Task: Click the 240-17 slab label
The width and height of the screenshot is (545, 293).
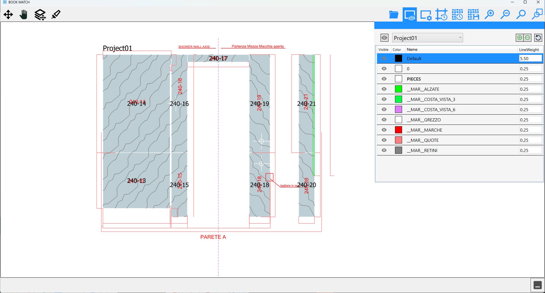Action: coord(218,58)
